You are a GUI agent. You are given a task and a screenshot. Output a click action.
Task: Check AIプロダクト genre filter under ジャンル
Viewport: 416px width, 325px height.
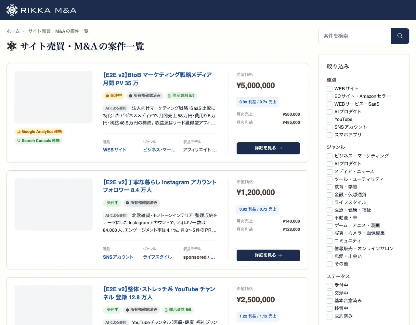[x=330, y=164]
